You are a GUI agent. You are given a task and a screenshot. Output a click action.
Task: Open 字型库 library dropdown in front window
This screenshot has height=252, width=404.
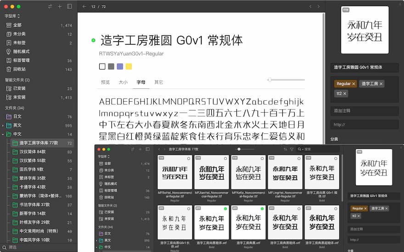[x=104, y=156]
